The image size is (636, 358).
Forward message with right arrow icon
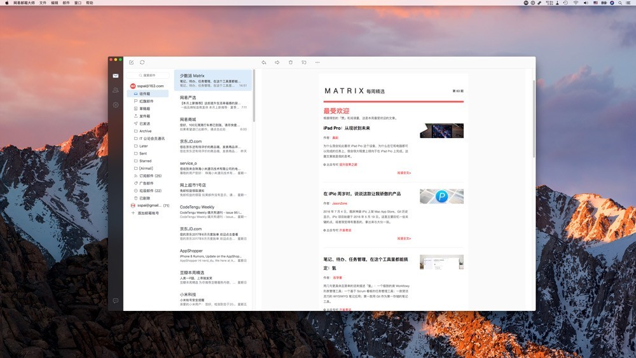pos(277,62)
